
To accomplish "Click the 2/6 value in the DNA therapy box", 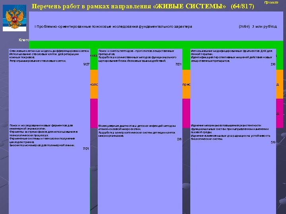I will tap(273, 64).
